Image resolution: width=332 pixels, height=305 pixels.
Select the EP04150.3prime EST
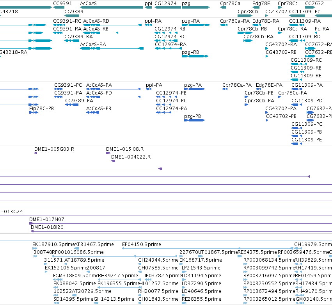pos(208,248)
